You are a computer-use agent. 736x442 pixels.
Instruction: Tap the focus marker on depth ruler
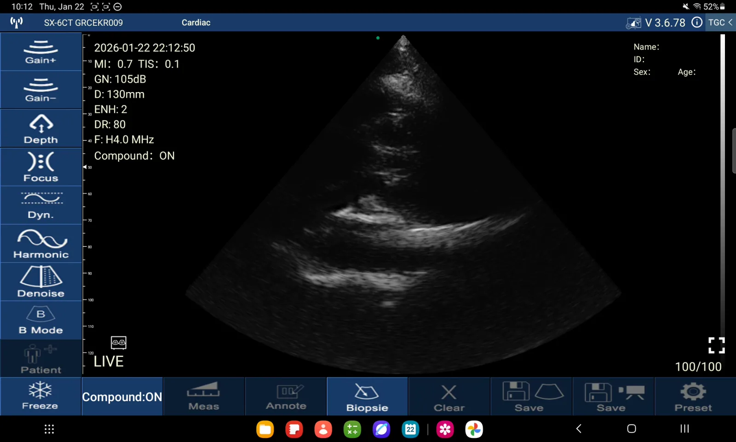tap(85, 167)
